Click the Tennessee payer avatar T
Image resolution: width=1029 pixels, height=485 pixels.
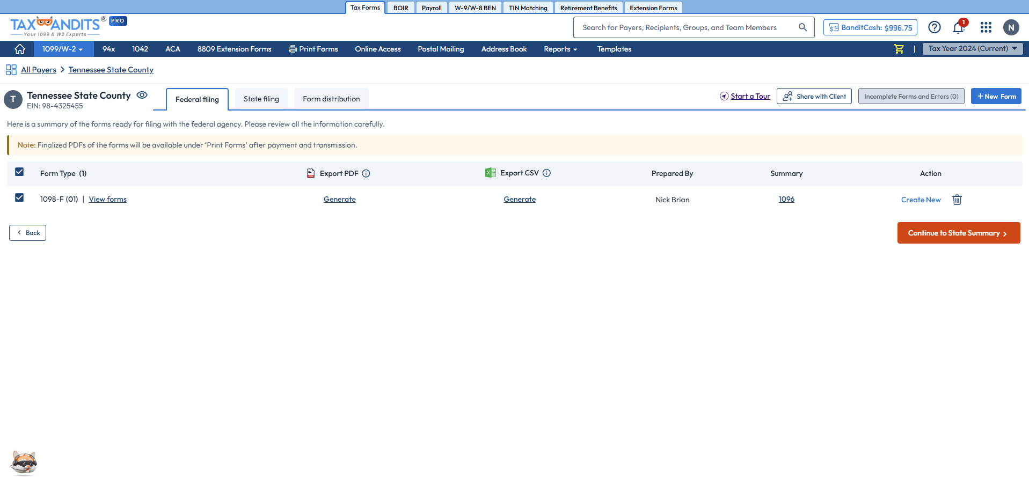click(13, 99)
